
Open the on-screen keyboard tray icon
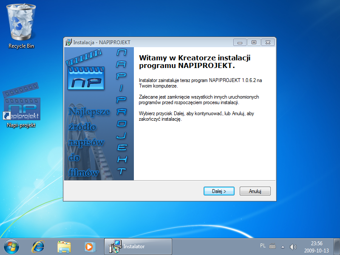pos(272,246)
